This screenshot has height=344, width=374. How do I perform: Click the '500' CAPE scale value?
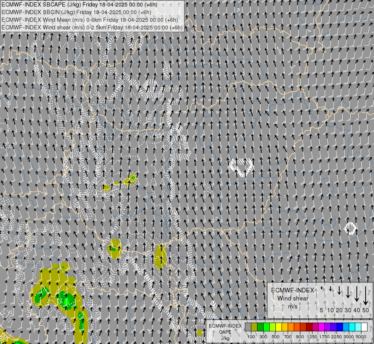(275, 337)
